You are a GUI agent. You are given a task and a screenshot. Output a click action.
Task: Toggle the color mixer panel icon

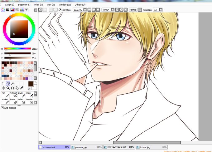(17, 10)
